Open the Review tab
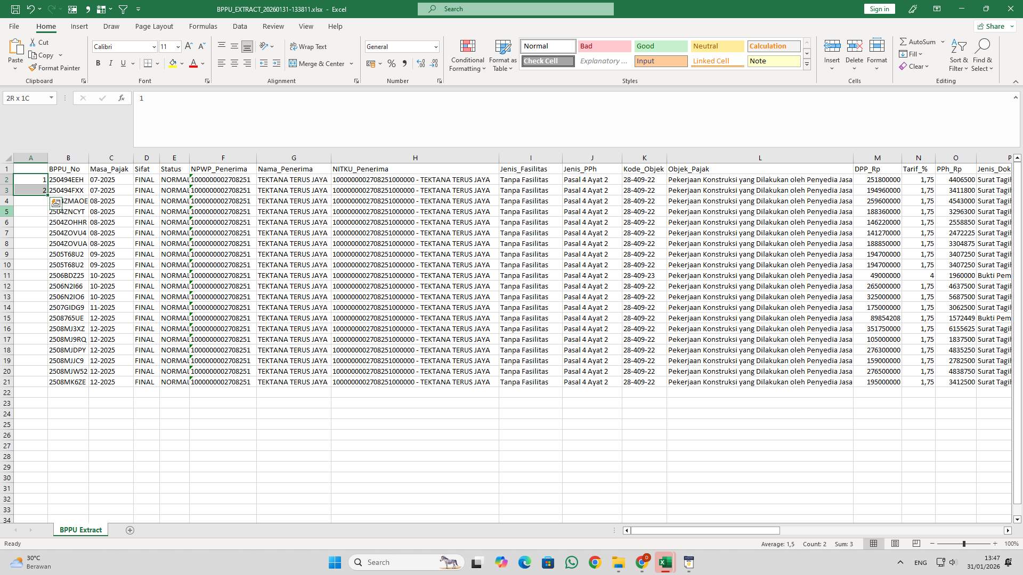Screen dimensions: 1023x575 [x=273, y=26]
